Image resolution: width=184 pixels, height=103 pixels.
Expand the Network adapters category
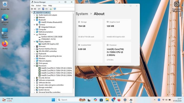[x=34, y=61]
